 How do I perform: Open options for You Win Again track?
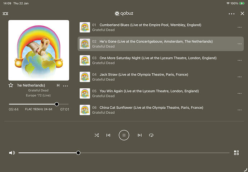tap(240, 93)
